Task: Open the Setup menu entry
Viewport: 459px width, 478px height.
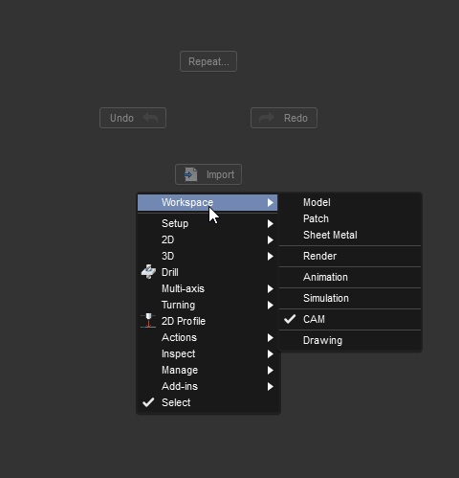Action: (x=208, y=223)
